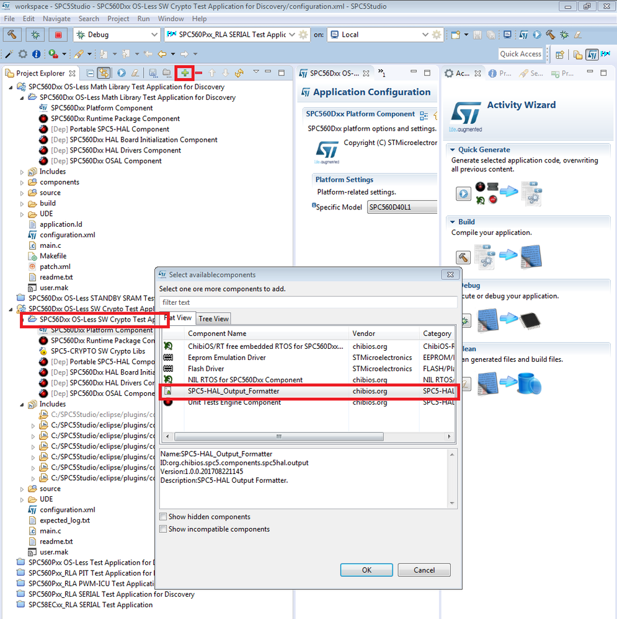Click the green bug Debug launch button
Image resolution: width=617 pixels, height=619 pixels.
click(x=35, y=35)
